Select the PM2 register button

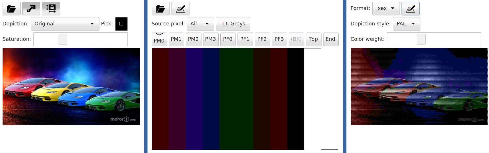193,39
